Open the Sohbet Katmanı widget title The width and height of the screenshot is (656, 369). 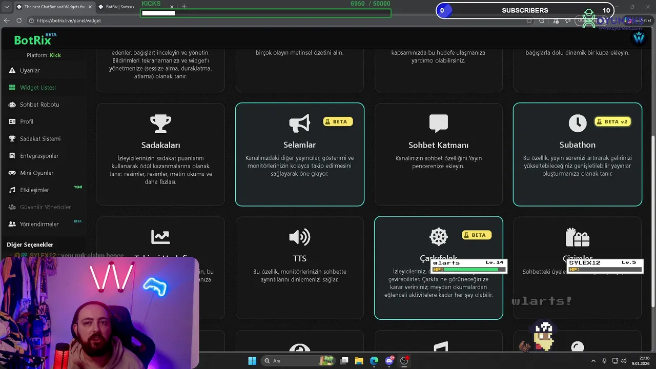439,145
